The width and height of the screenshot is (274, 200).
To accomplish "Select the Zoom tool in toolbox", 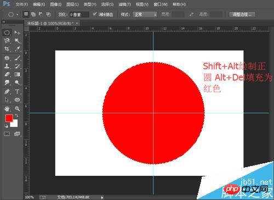I will (18, 109).
